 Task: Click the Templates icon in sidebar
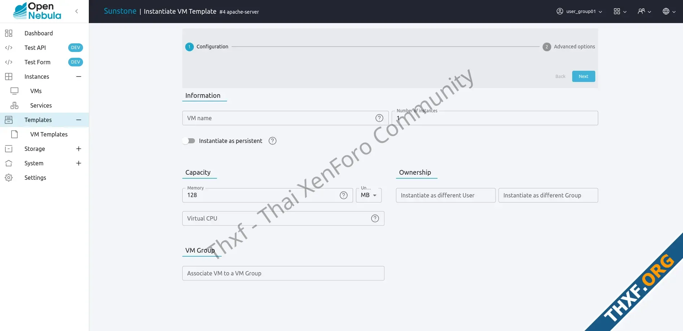pos(9,120)
